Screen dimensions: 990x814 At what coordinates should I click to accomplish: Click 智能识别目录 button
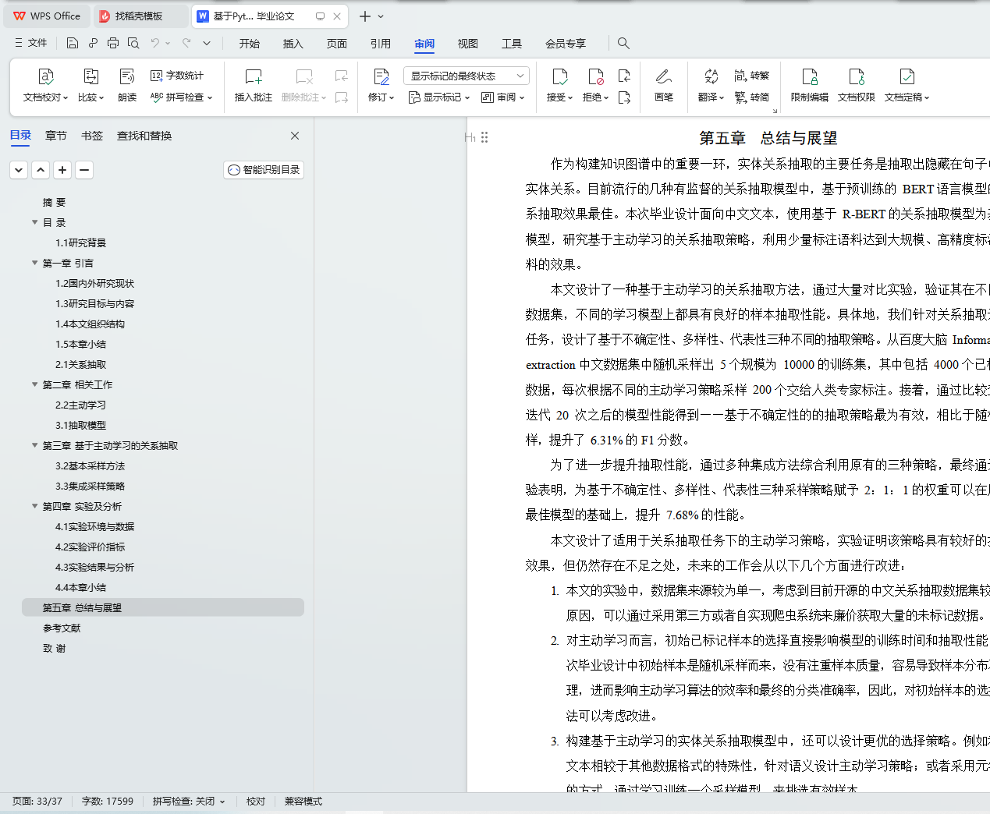click(x=264, y=169)
